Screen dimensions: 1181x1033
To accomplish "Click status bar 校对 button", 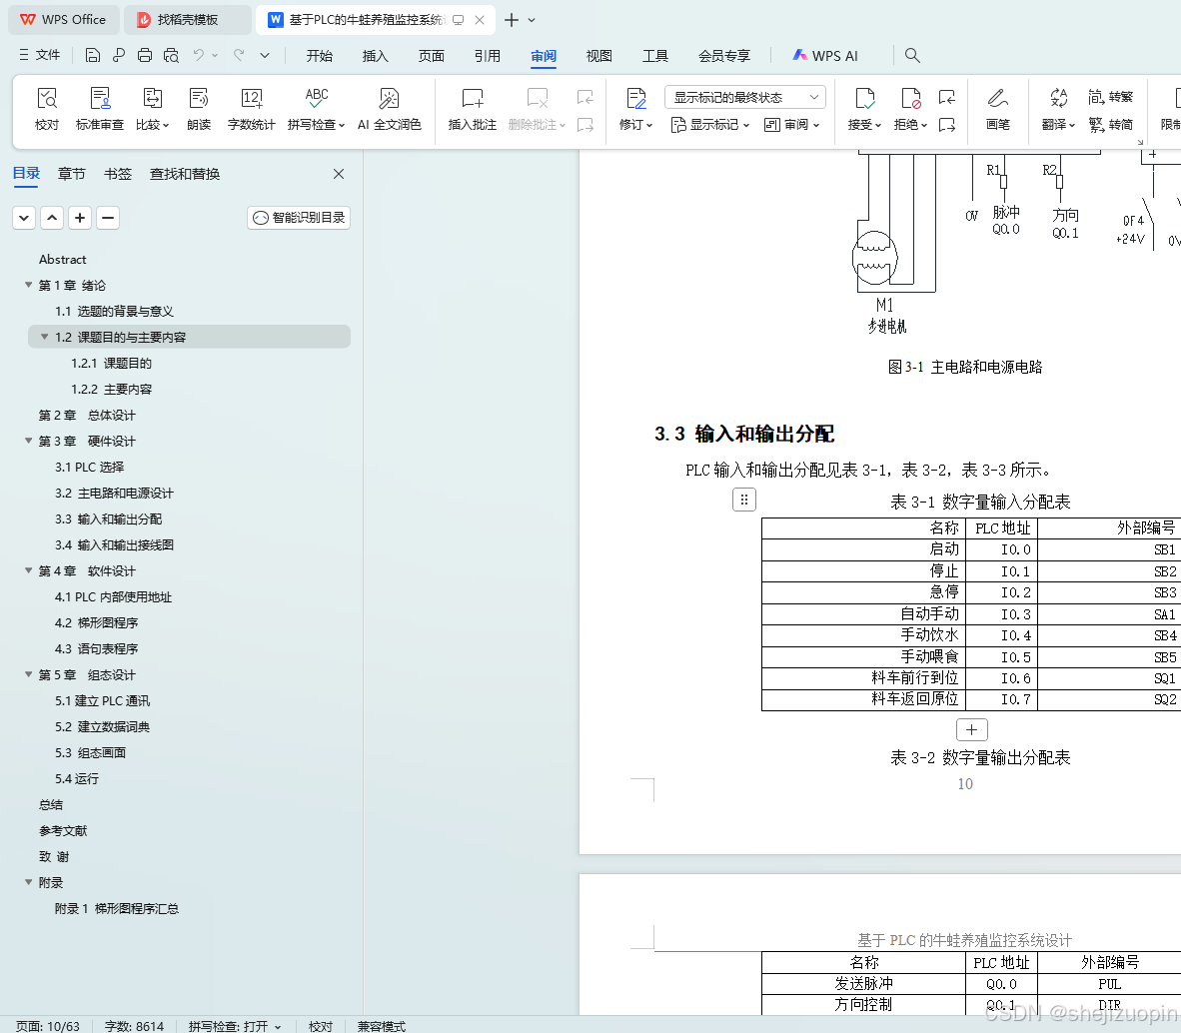I will (x=320, y=1026).
